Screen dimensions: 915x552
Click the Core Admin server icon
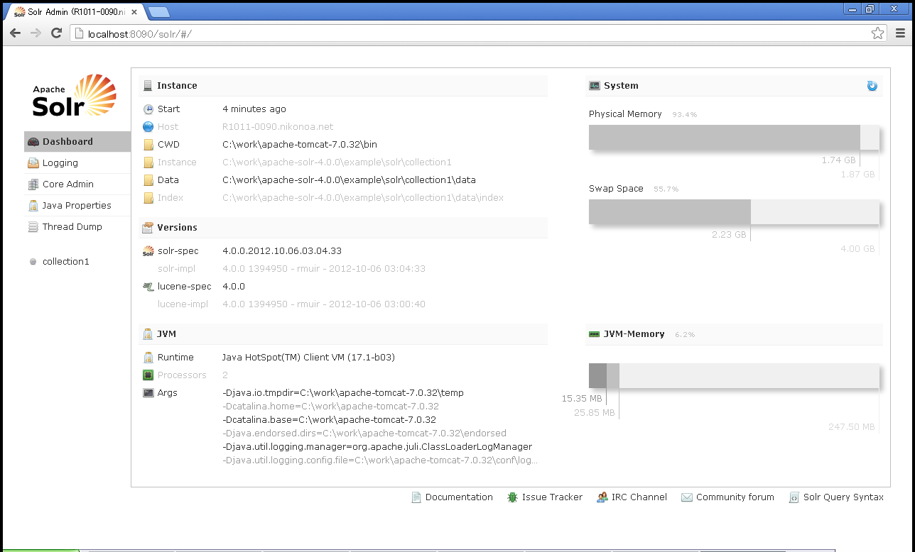tap(33, 184)
